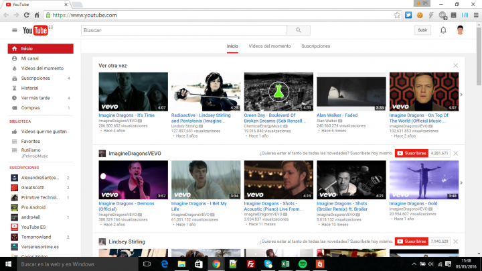This screenshot has width=482, height=271.
Task: Subscribe to Lindsey Stirling channel
Action: click(412, 241)
